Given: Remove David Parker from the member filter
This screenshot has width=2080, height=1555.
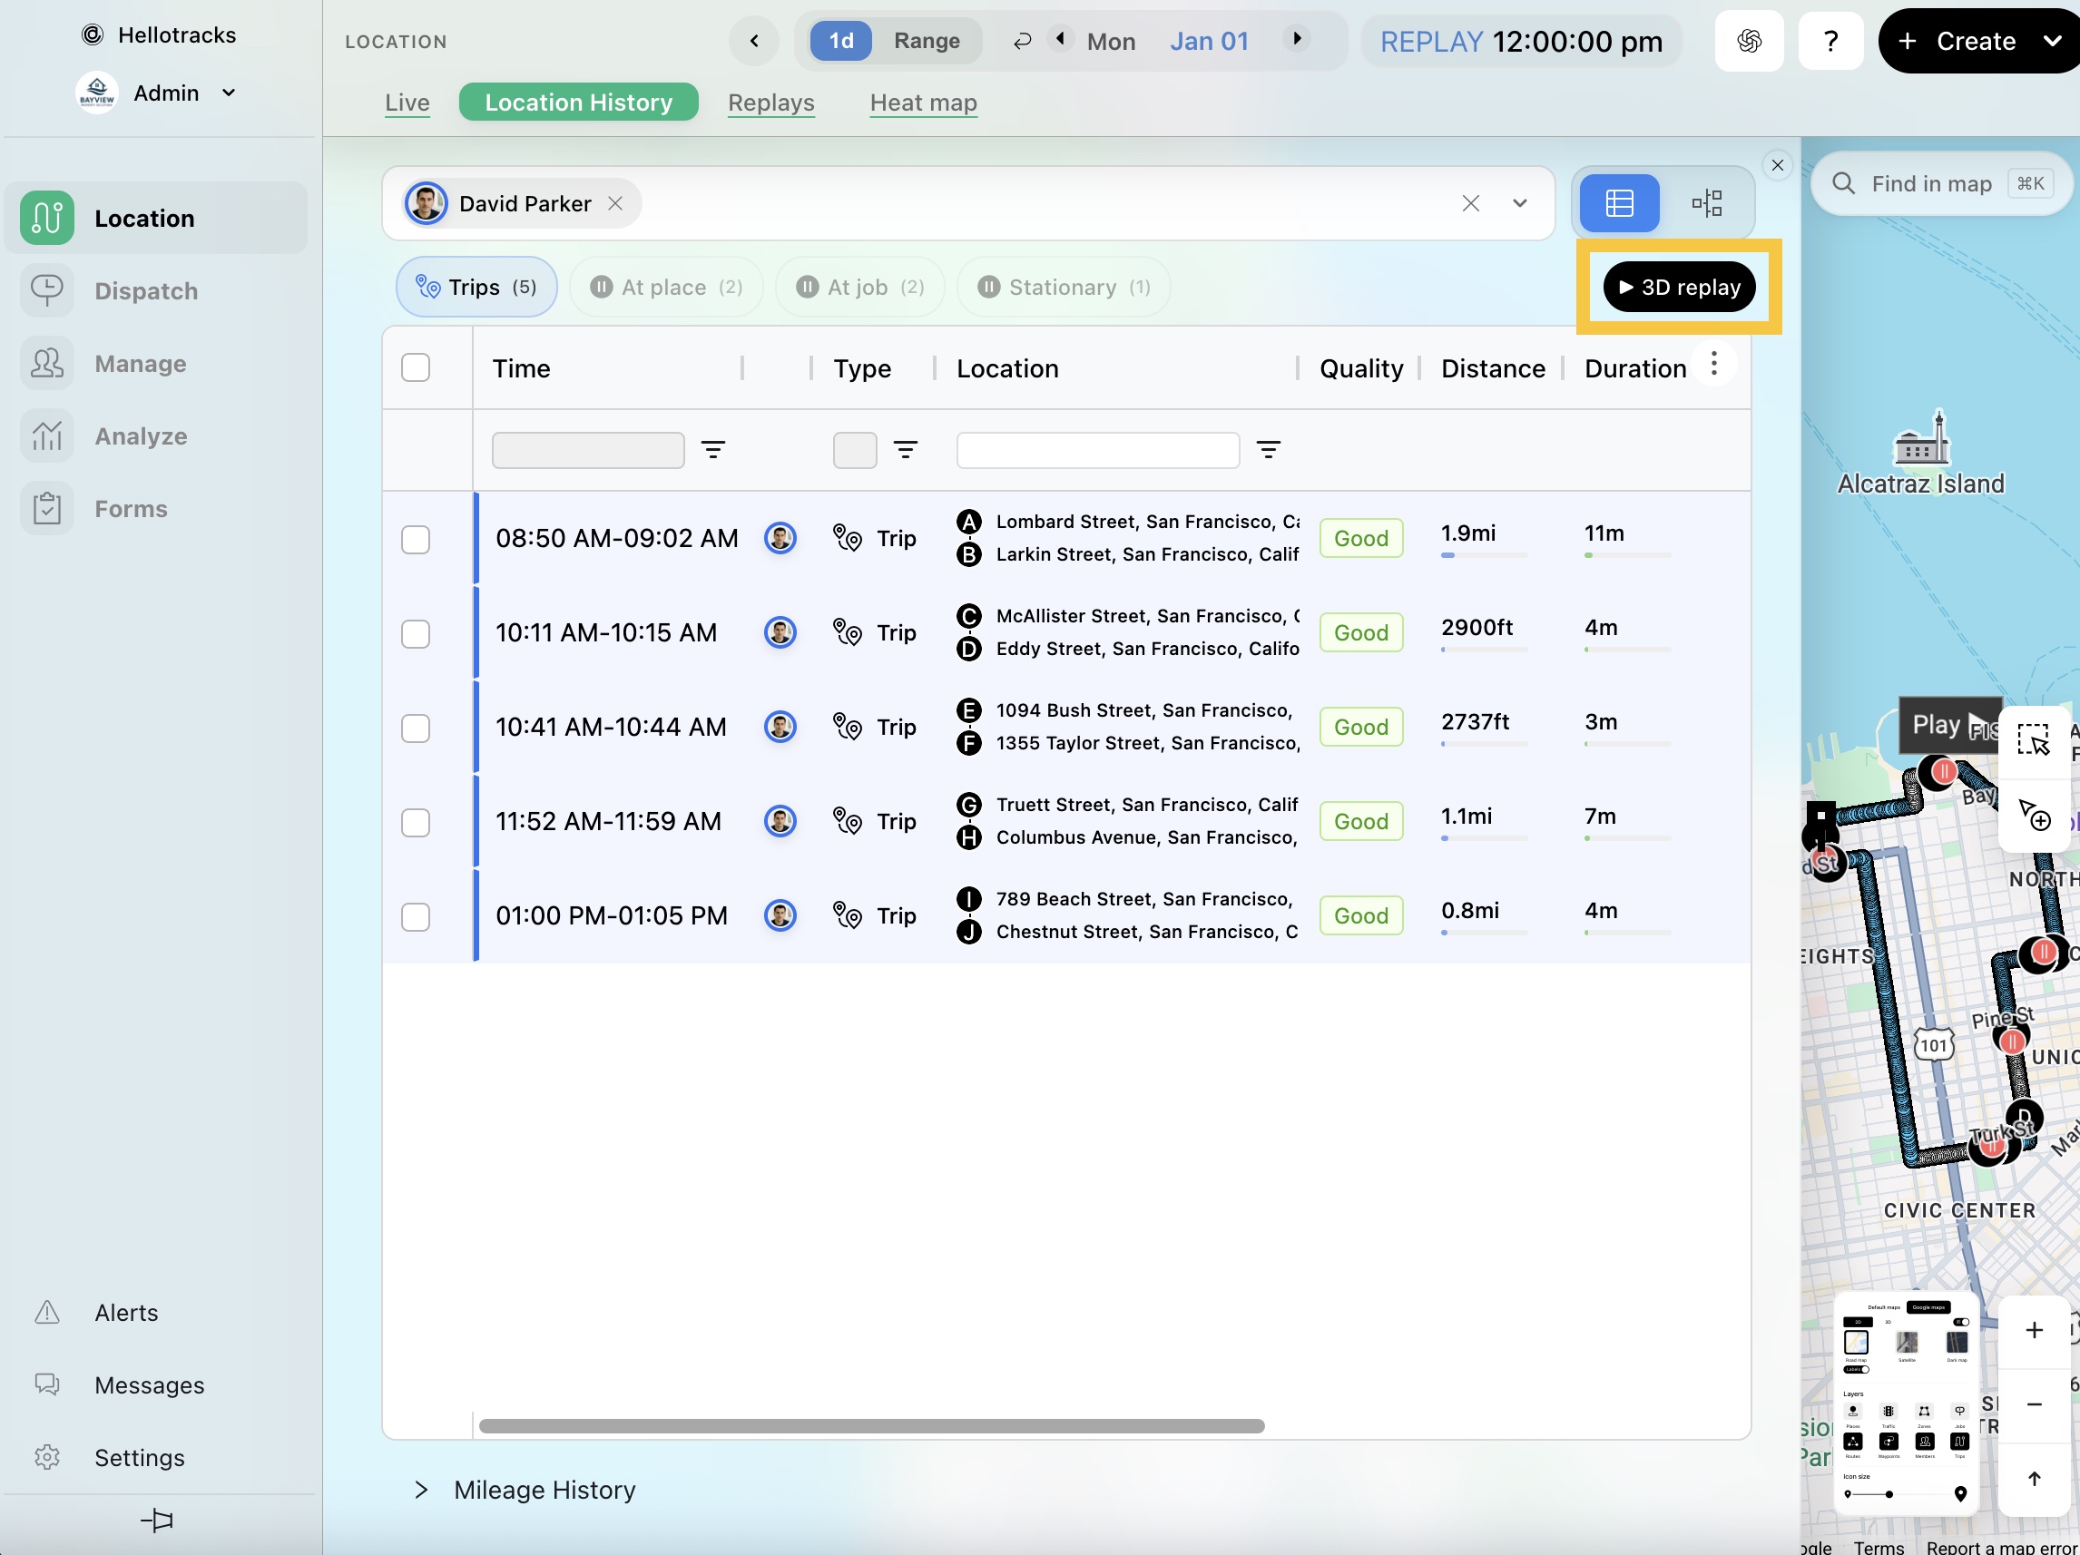Looking at the screenshot, I should click(x=615, y=203).
